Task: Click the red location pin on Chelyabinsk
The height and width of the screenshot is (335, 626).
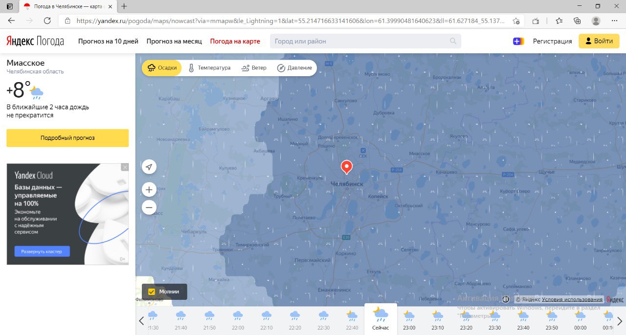Action: click(x=346, y=167)
